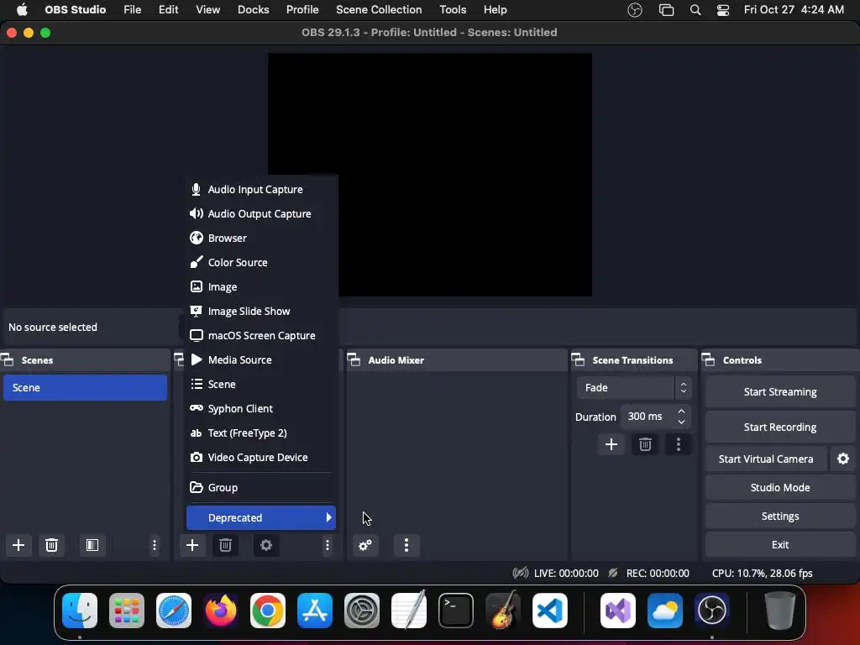The height and width of the screenshot is (645, 860).
Task: Open the Docks menu
Action: point(253,10)
